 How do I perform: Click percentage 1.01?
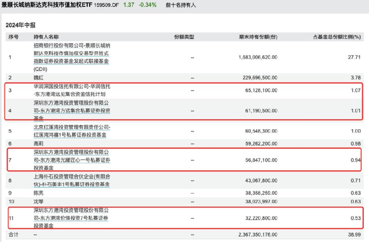coord(356,111)
